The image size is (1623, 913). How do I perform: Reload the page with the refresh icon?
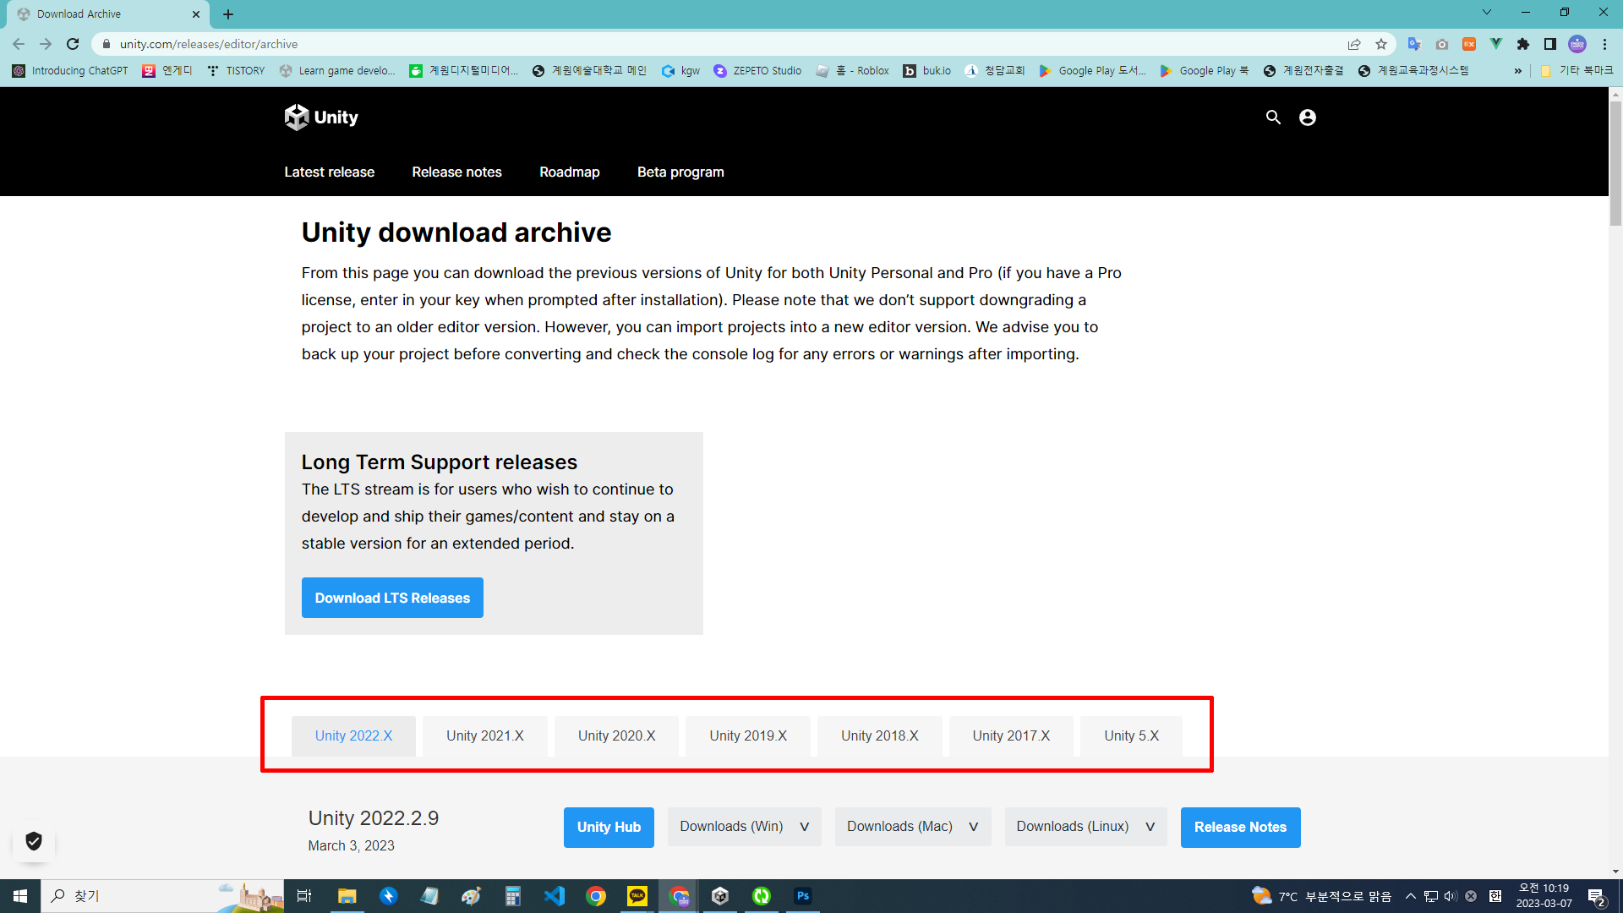73,44
